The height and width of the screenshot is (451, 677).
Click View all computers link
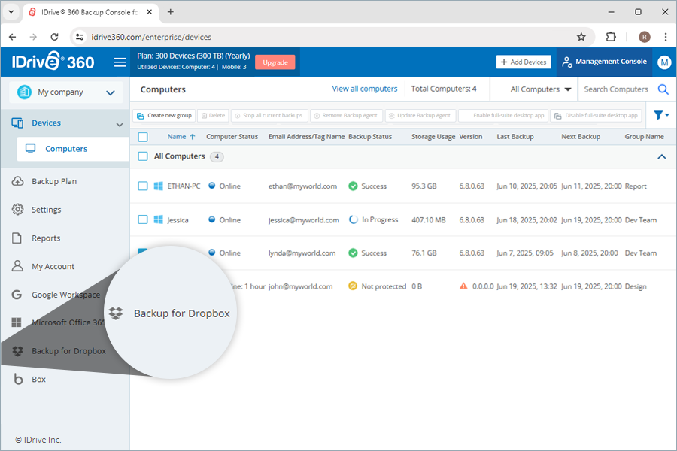[x=364, y=89]
